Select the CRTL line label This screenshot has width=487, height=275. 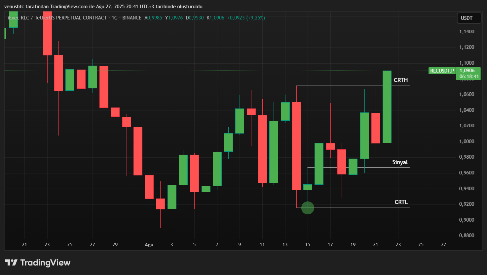[401, 202]
